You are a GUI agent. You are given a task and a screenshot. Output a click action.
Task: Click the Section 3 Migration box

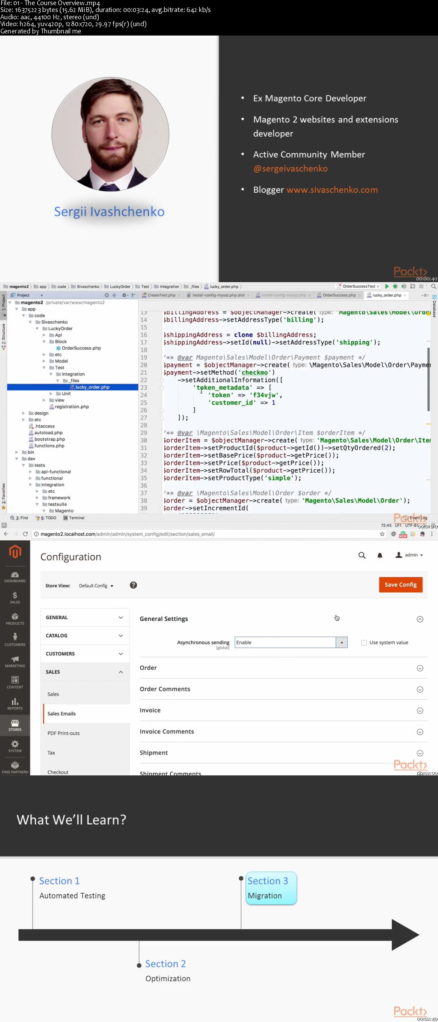pos(271,888)
